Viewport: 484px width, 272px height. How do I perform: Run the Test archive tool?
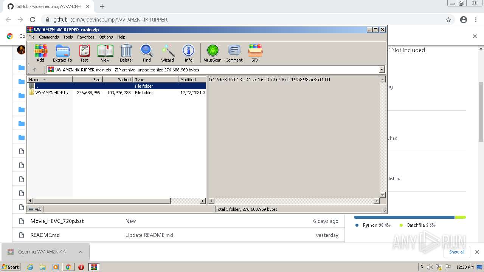tap(84, 53)
